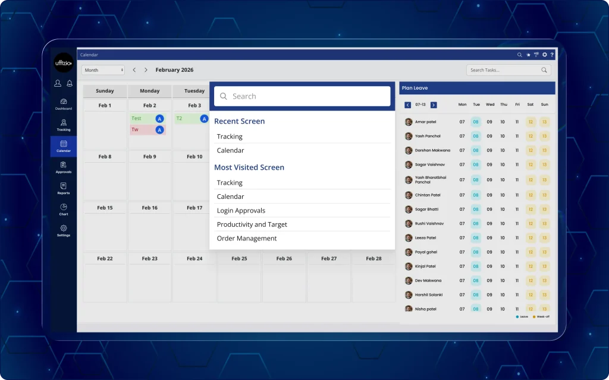Go to next week in Plan Leave
Viewport: 609px width, 380px height.
pos(434,104)
